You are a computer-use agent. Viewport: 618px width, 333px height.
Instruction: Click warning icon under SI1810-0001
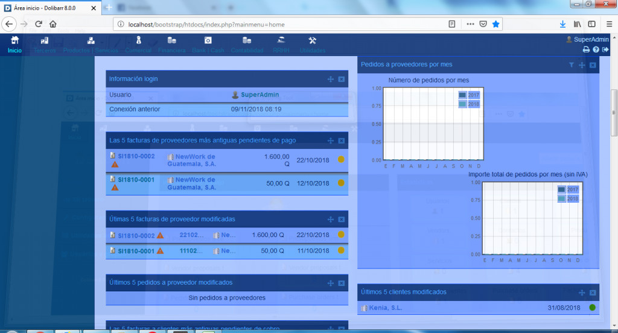coord(115,188)
